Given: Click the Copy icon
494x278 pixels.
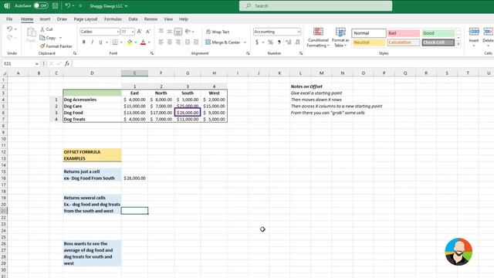Looking at the screenshot, I should click(42, 38).
